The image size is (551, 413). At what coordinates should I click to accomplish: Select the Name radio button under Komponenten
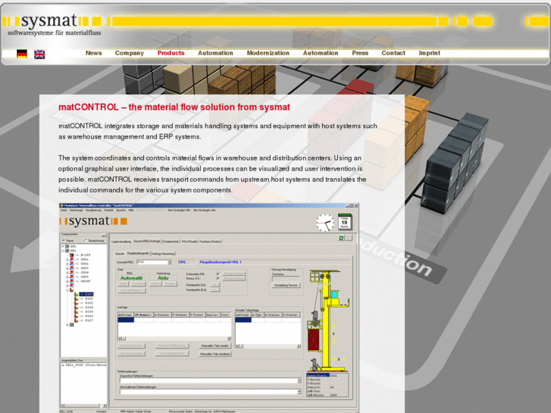[x=64, y=240]
